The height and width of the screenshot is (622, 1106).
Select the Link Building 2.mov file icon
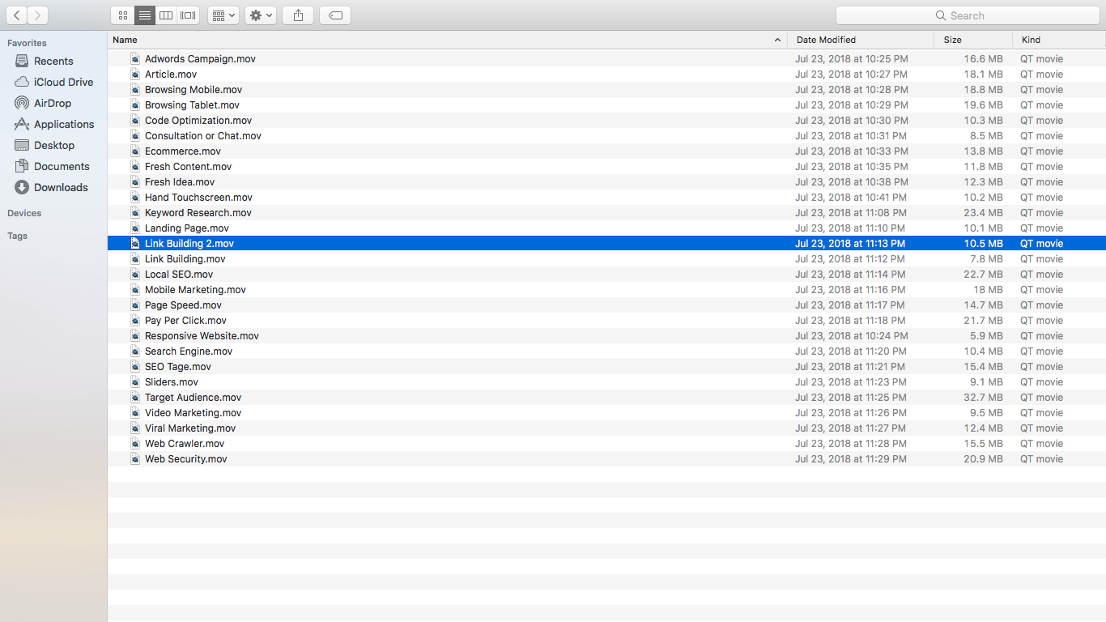click(135, 243)
